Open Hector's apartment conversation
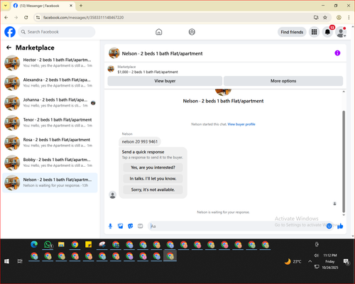Screen dimensions: 355x284 50,62
